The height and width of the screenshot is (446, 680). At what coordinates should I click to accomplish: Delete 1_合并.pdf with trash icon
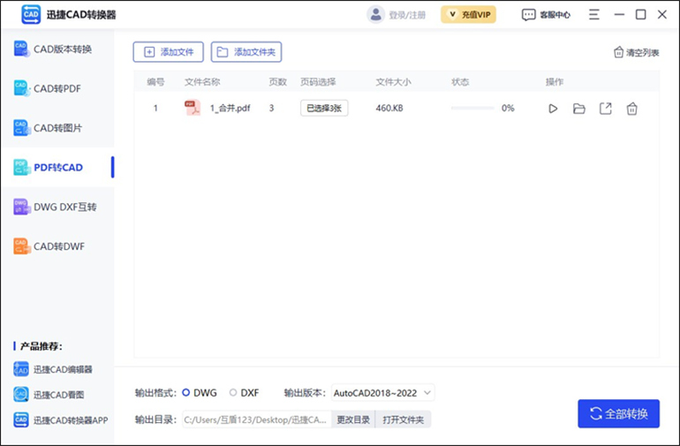631,109
